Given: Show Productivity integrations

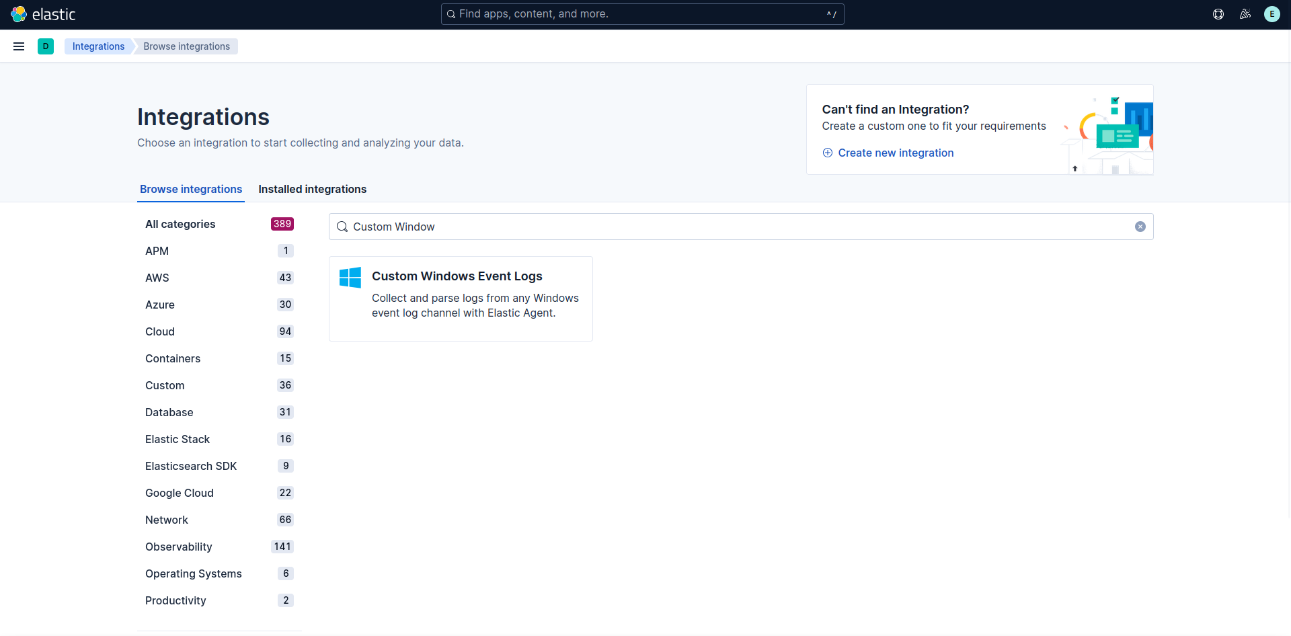Looking at the screenshot, I should tap(219, 600).
